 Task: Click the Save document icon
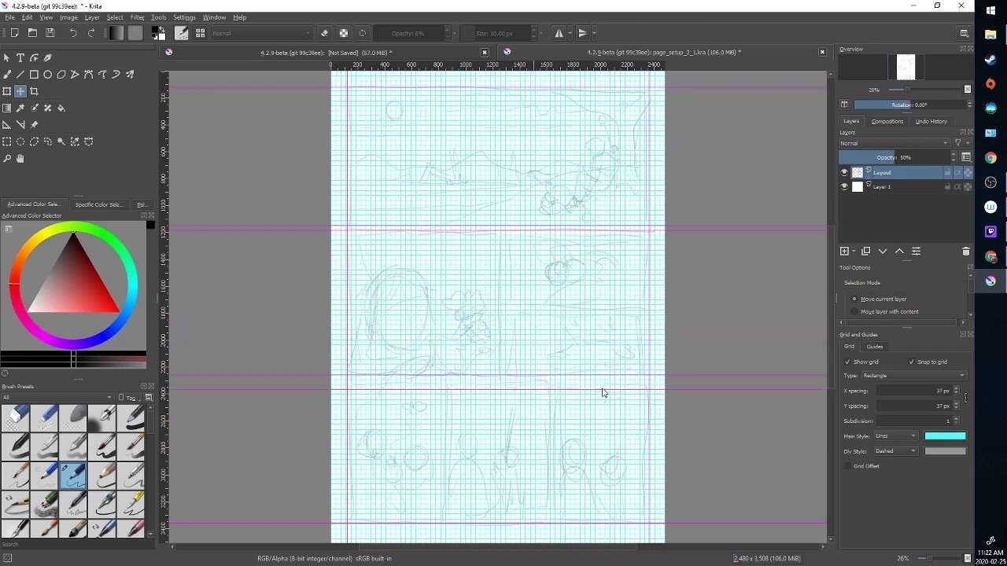pyautogui.click(x=50, y=33)
